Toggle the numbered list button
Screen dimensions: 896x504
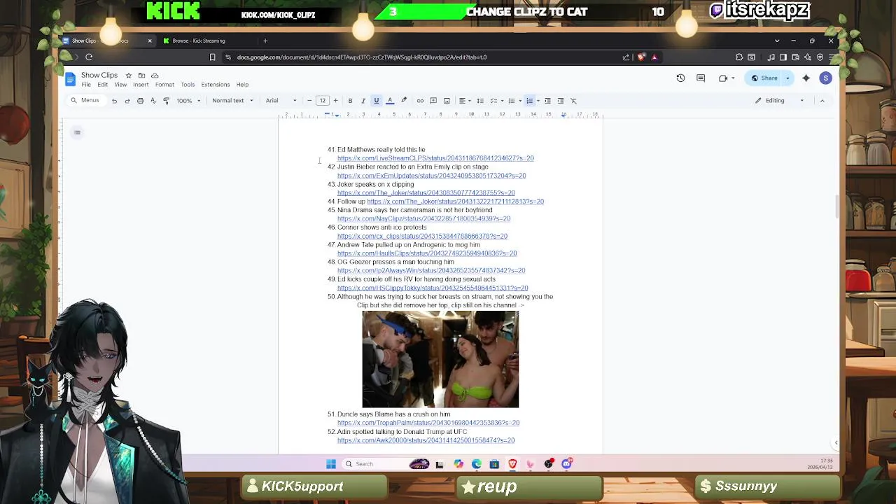tap(529, 101)
